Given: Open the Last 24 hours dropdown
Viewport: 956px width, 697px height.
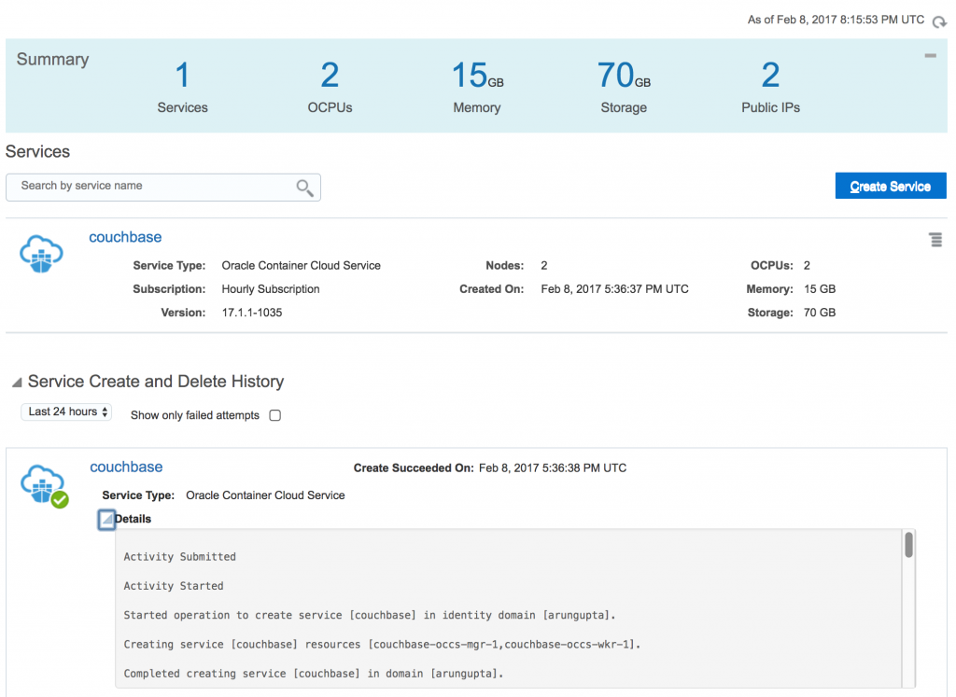Looking at the screenshot, I should tap(66, 411).
